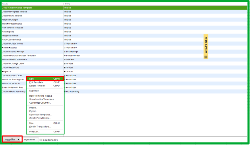
Task: Choose Download Templates option
Action: point(45,115)
